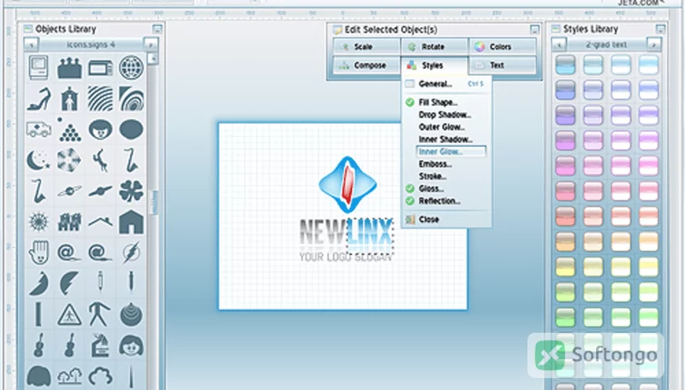The width and height of the screenshot is (685, 390).
Task: Pick the castle-shaped icon
Action: tap(69, 68)
